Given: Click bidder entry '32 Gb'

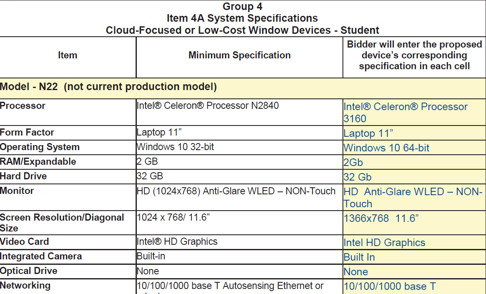Looking at the screenshot, I should (x=358, y=177).
